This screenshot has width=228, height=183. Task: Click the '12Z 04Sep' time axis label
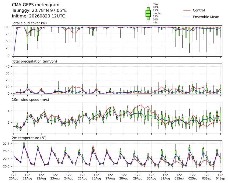tap(220, 177)
